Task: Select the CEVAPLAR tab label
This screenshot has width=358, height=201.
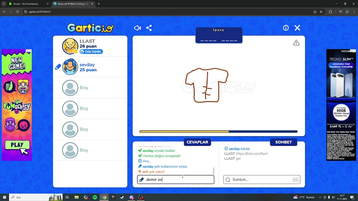Action: (197, 142)
